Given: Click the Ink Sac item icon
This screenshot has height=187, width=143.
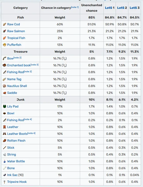Looking at the screenshot, I should (4, 175).
